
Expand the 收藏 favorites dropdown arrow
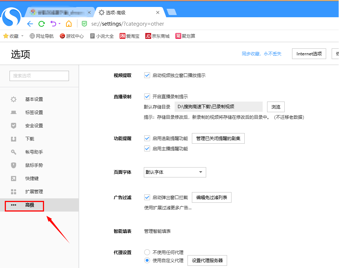[22, 36]
